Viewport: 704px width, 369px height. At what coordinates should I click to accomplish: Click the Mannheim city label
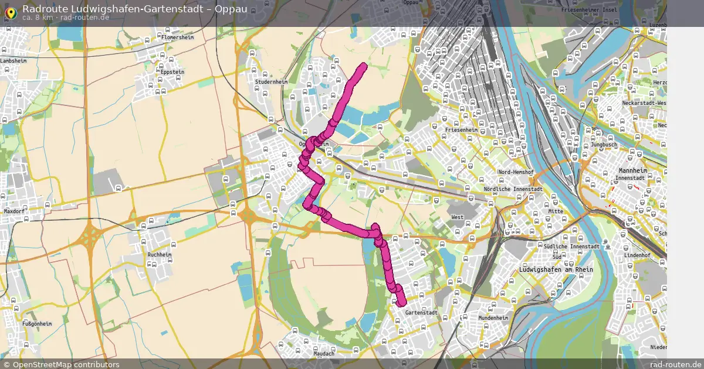point(632,170)
